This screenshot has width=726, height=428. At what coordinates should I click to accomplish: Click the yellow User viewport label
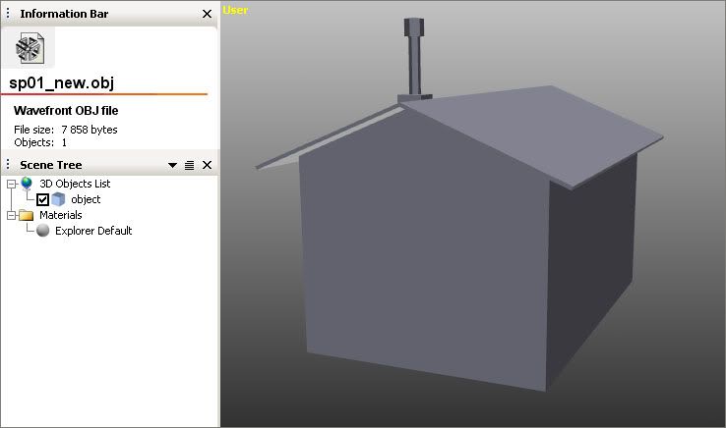[235, 10]
